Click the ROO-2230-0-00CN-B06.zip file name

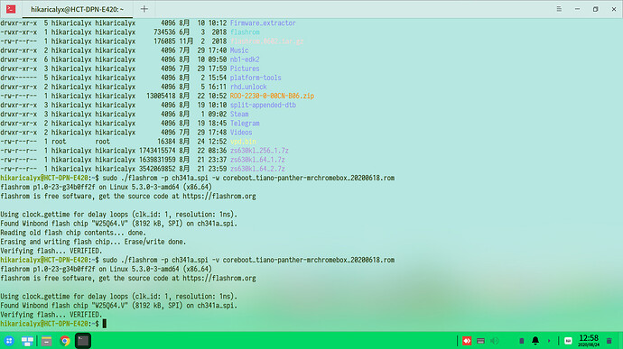pyautogui.click(x=272, y=96)
